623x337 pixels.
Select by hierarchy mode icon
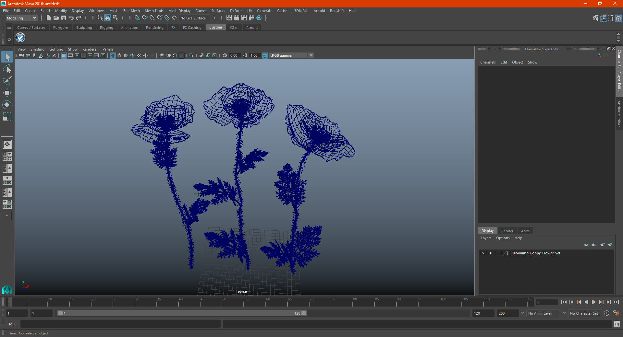pyautogui.click(x=100, y=18)
